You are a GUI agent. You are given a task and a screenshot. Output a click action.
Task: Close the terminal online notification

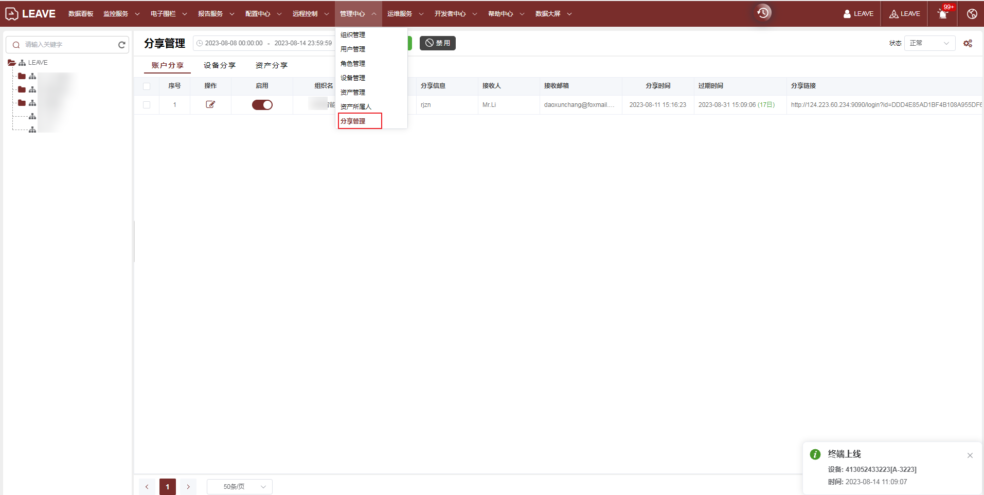pos(970,455)
